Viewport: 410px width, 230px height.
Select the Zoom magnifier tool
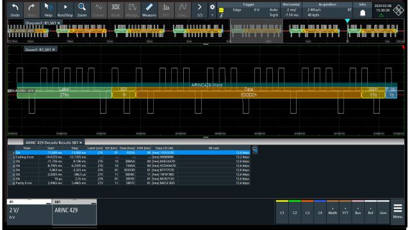(82, 10)
